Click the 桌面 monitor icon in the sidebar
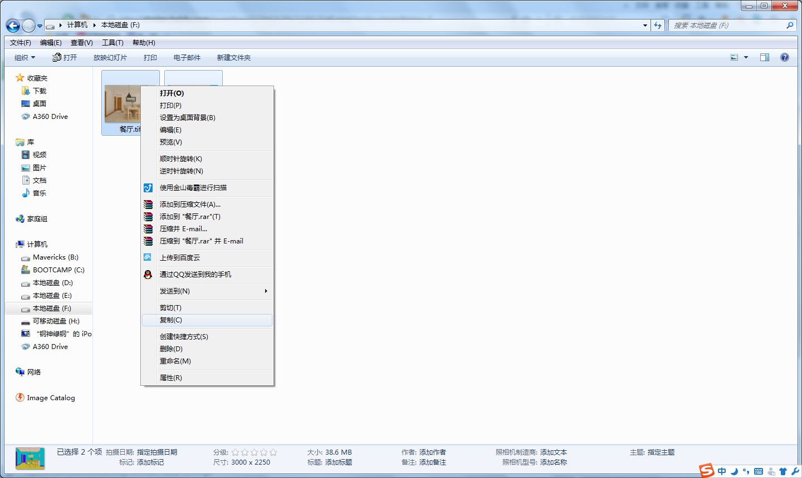Screen dimensions: 802x478 [x=26, y=103]
